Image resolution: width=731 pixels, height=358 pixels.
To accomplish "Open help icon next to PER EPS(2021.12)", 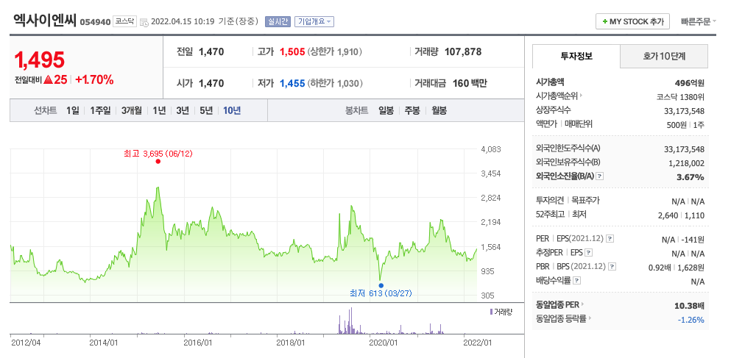I will (x=610, y=238).
